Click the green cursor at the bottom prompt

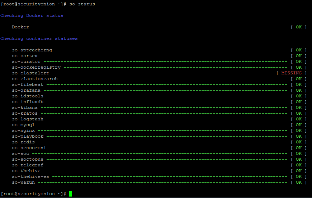click(x=71, y=194)
